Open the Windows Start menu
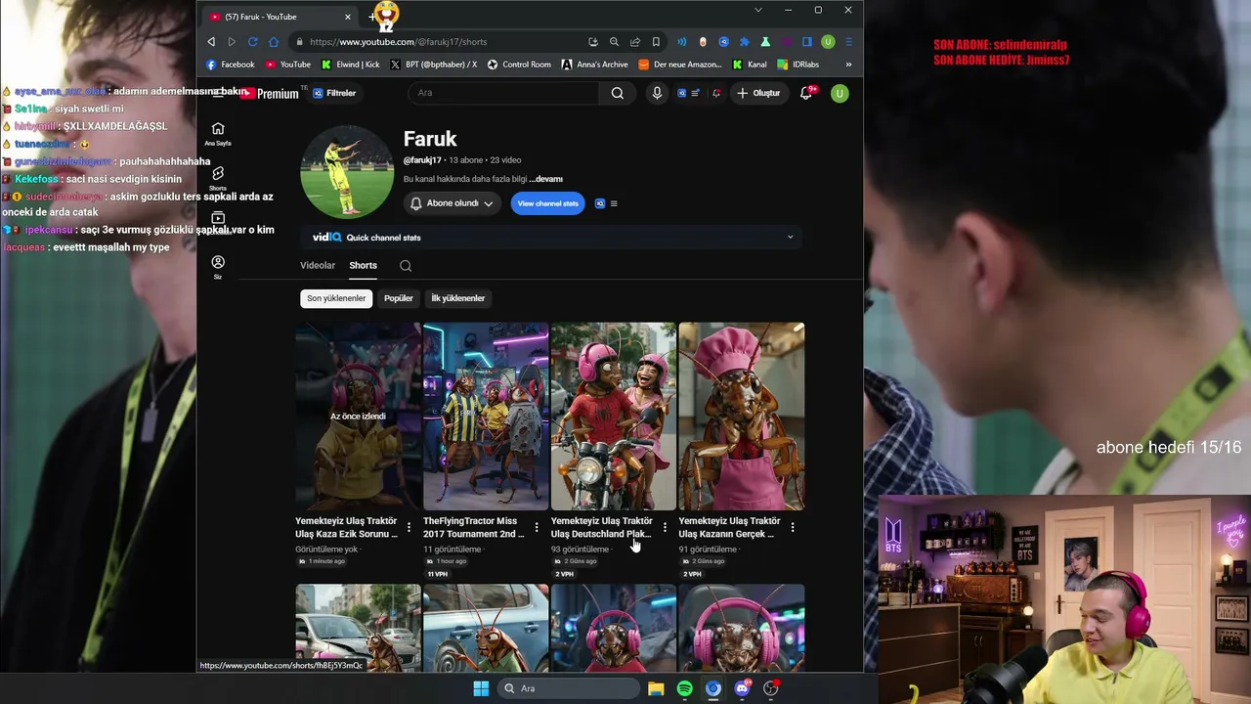This screenshot has width=1251, height=704. coord(481,688)
